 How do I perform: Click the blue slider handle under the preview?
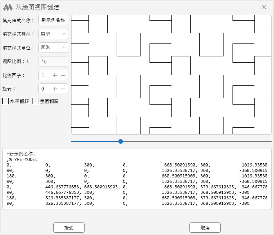[x=121, y=141]
